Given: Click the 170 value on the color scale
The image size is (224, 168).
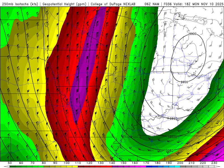Looking at the screenshot, I should point(146,163).
